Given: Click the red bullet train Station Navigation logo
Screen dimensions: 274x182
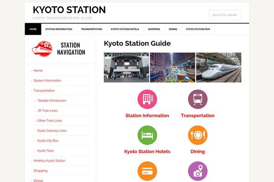Looking at the screenshot, I should tap(42, 49).
